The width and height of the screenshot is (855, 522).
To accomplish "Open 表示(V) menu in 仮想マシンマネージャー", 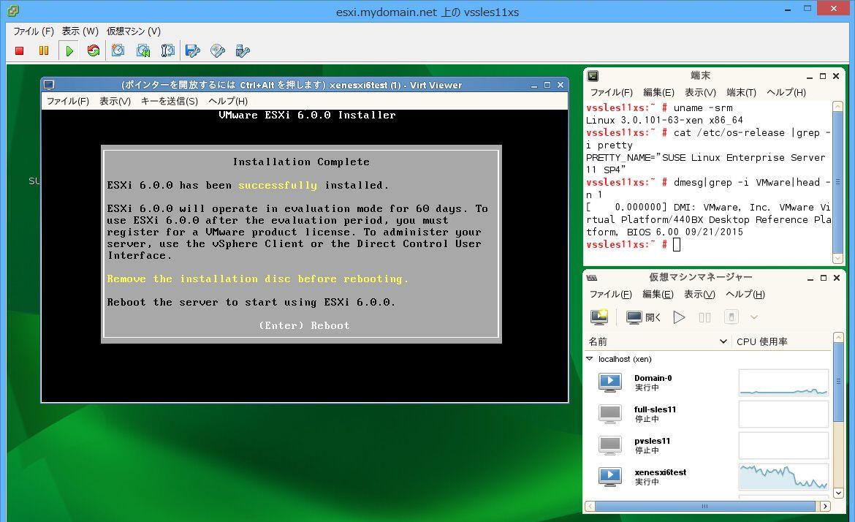I will [699, 294].
